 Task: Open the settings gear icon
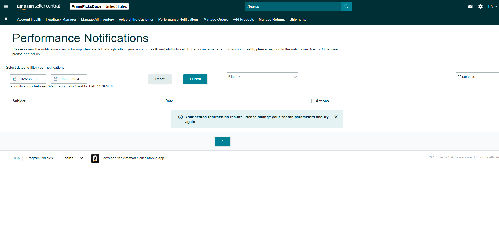pyautogui.click(x=480, y=6)
